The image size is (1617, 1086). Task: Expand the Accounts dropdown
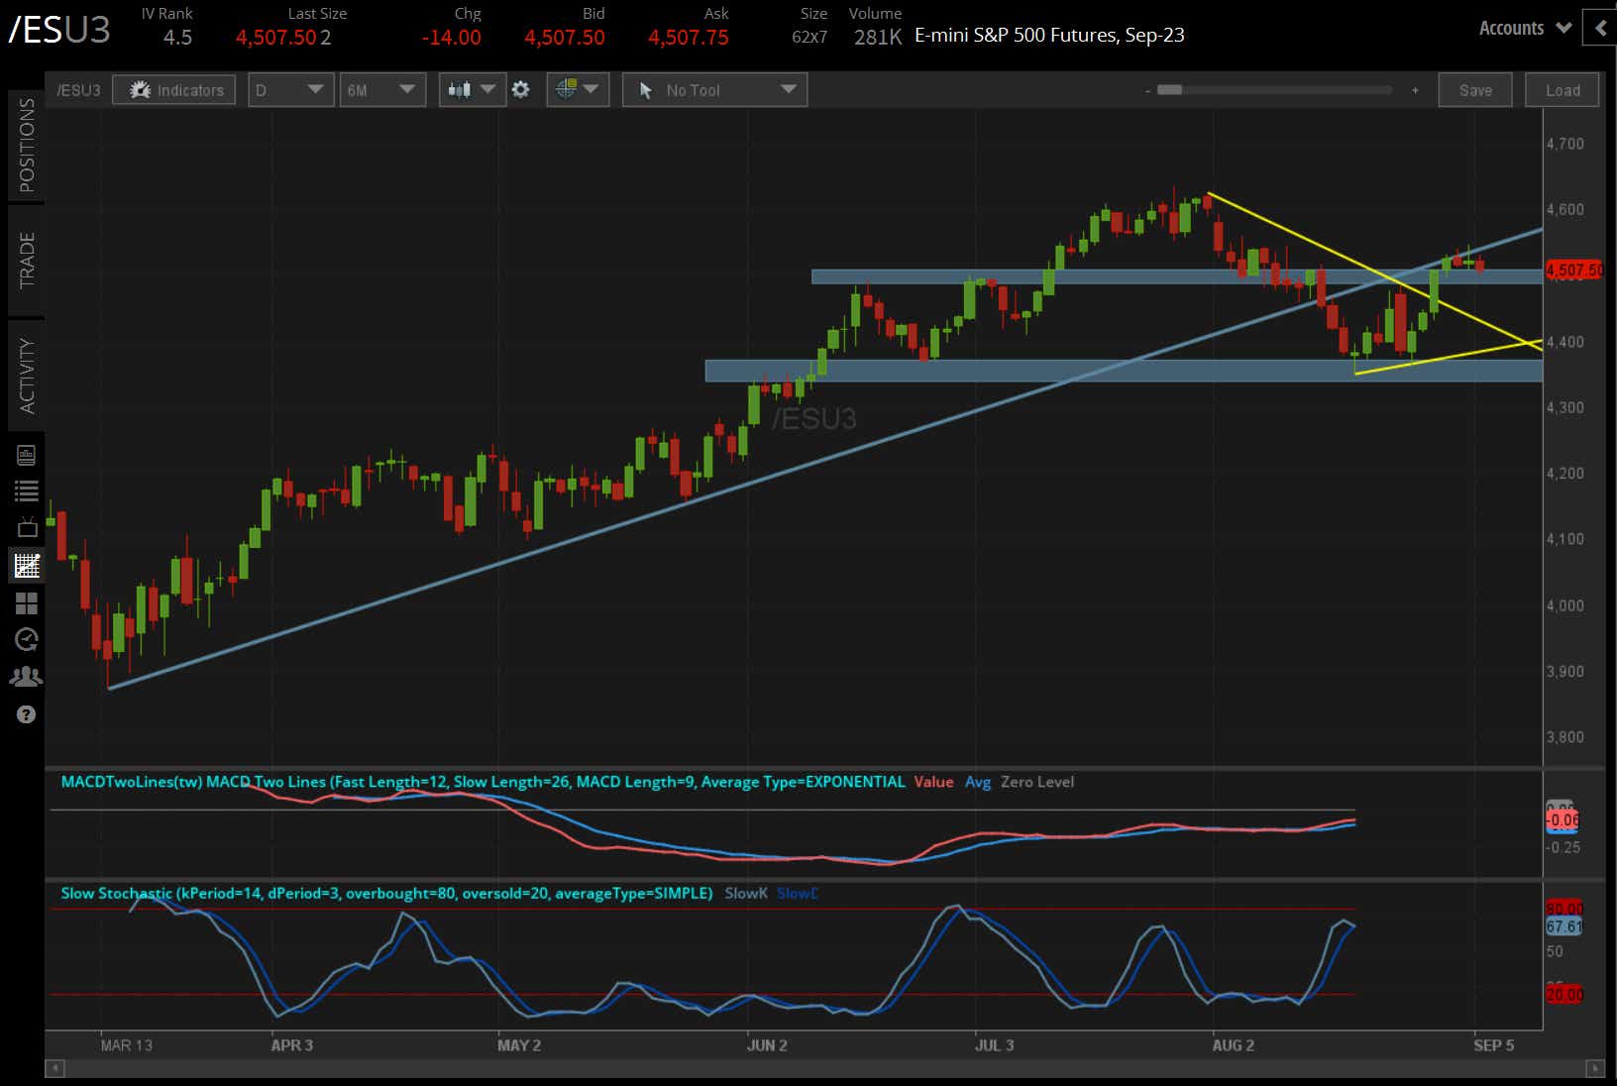click(x=1525, y=29)
